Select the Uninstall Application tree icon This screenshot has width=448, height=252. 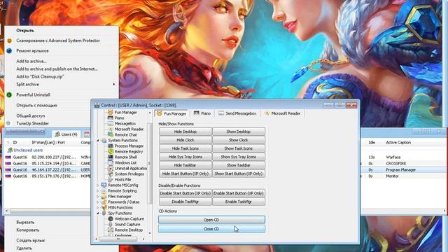point(111,168)
